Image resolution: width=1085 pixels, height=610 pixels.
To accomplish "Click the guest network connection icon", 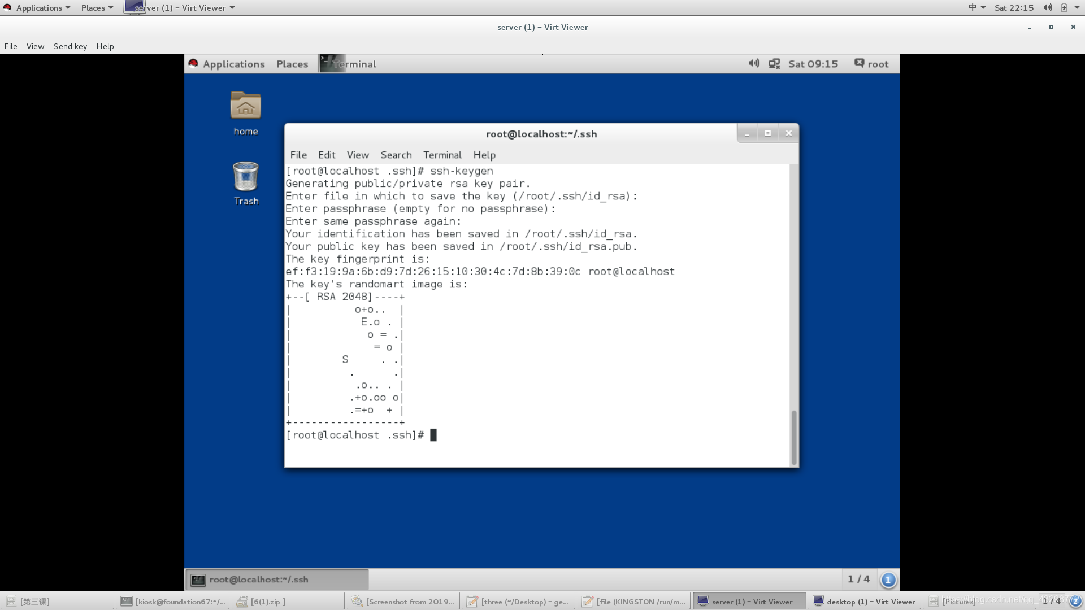I will click(774, 64).
